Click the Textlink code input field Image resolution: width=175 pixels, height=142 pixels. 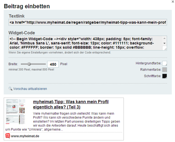pyautogui.click(x=88, y=22)
